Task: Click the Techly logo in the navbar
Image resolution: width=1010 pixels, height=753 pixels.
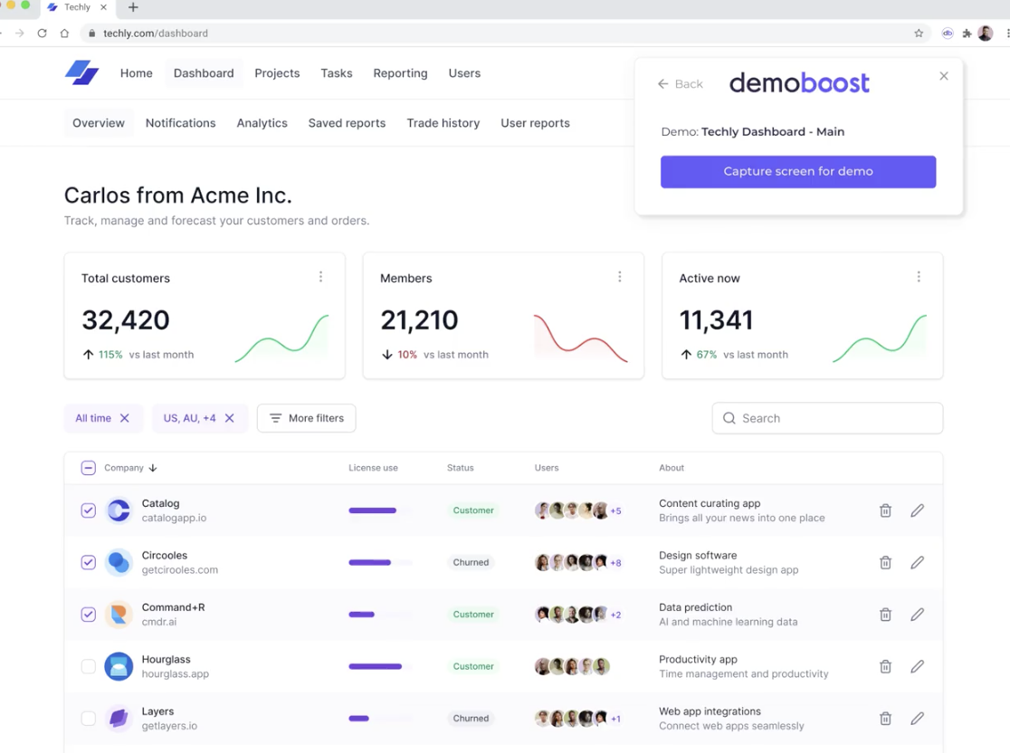Action: (x=81, y=72)
